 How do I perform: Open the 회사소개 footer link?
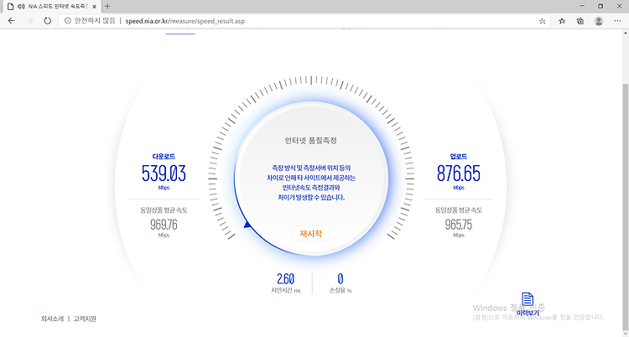52,319
